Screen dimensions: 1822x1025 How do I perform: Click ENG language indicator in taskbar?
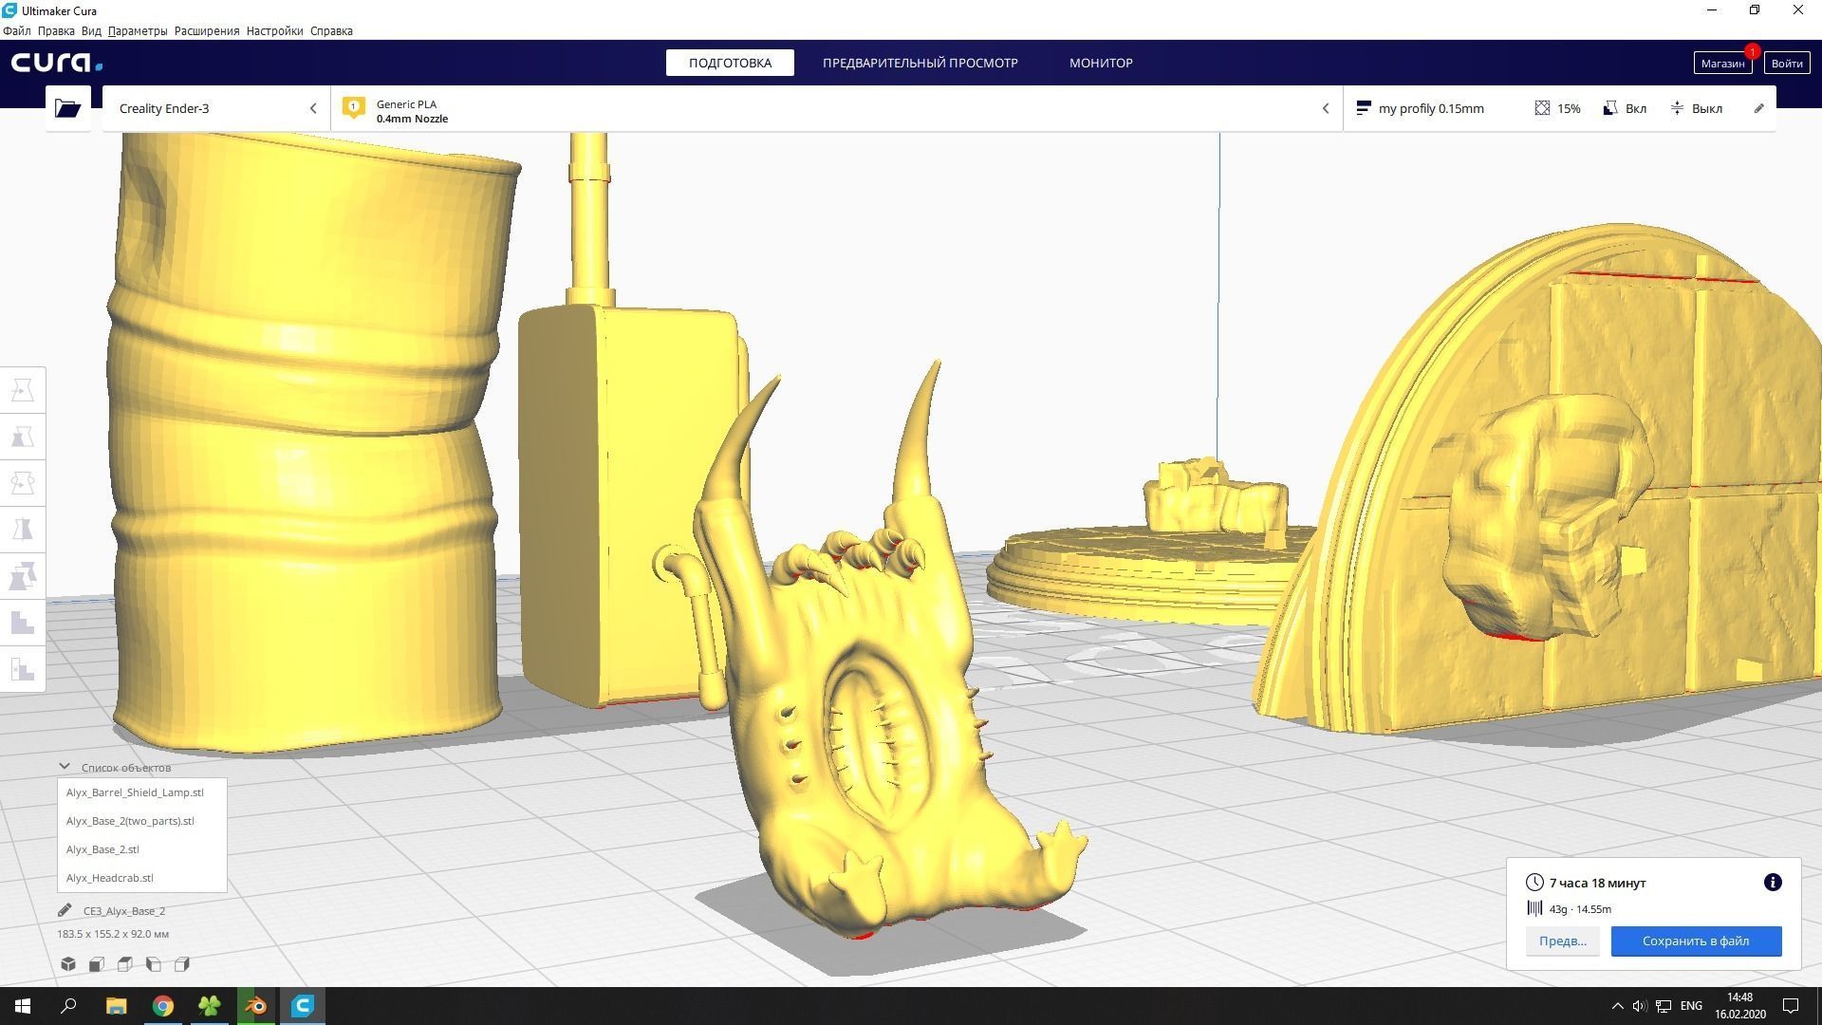coord(1690,1006)
